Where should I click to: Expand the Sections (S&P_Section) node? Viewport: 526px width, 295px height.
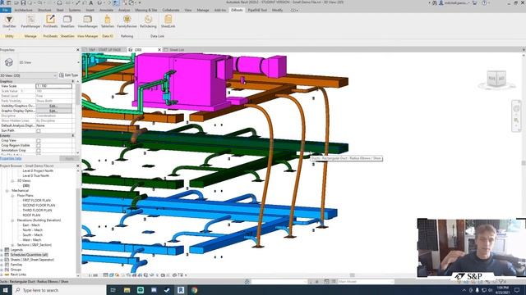[12, 245]
